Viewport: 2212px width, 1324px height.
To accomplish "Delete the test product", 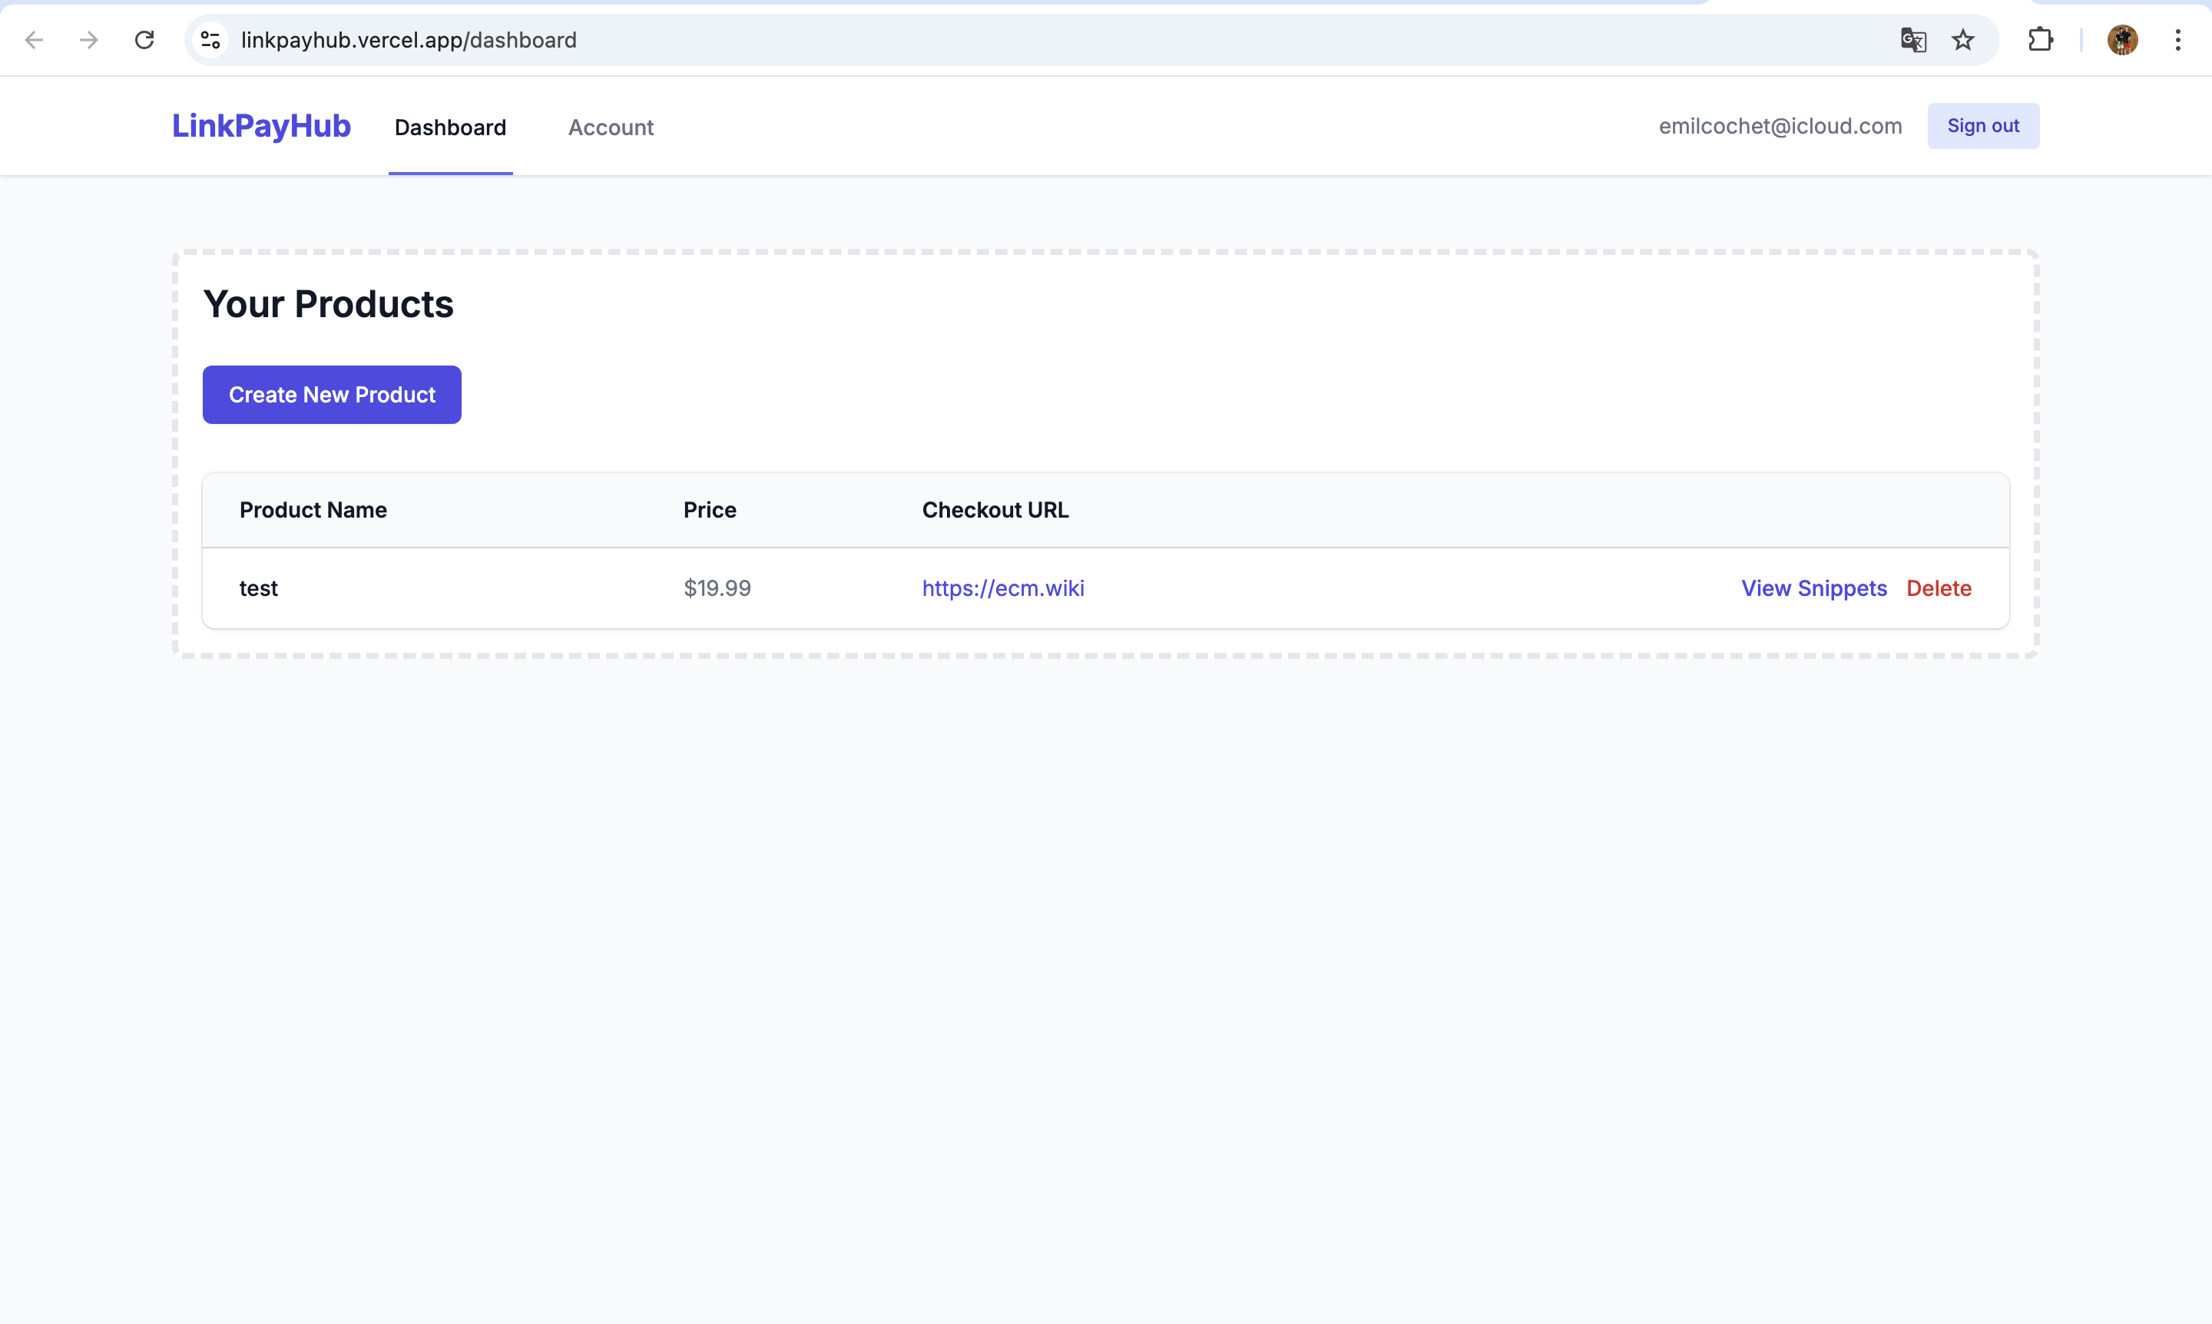I will coord(1939,588).
